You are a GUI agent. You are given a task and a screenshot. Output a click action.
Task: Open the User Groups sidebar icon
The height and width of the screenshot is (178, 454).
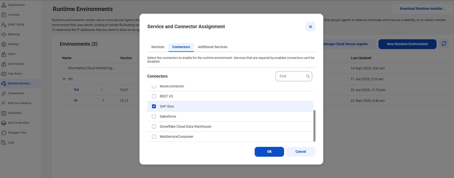click(x=4, y=64)
